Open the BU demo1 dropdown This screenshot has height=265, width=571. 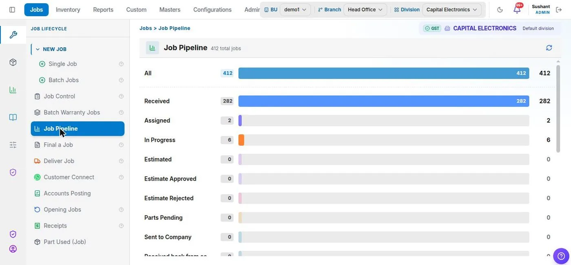click(295, 10)
